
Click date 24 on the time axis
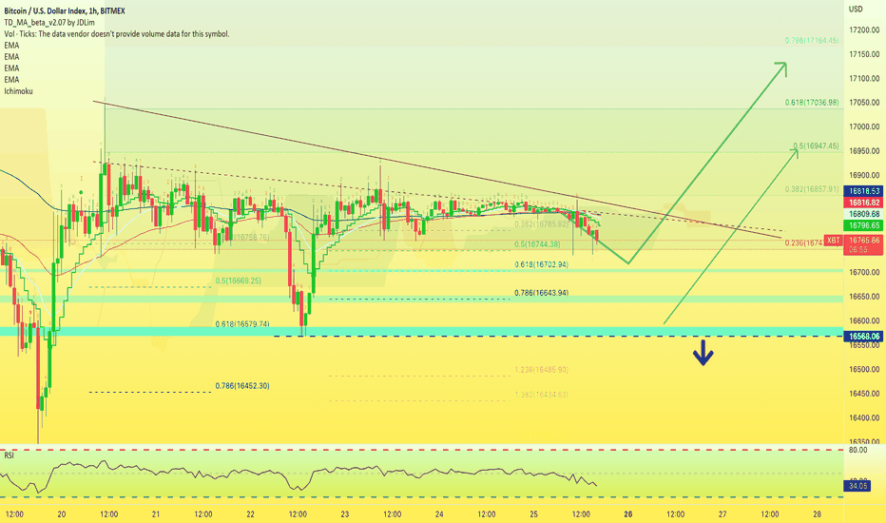[x=439, y=513]
